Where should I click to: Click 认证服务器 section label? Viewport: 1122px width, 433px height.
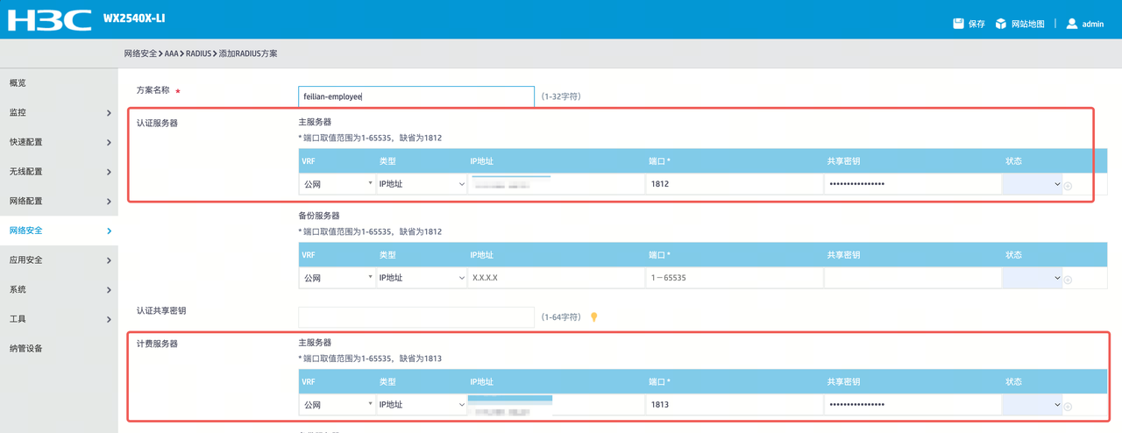click(x=157, y=124)
